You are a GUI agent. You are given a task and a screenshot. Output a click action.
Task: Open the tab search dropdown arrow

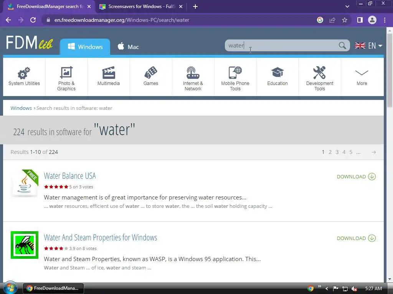[347, 7]
